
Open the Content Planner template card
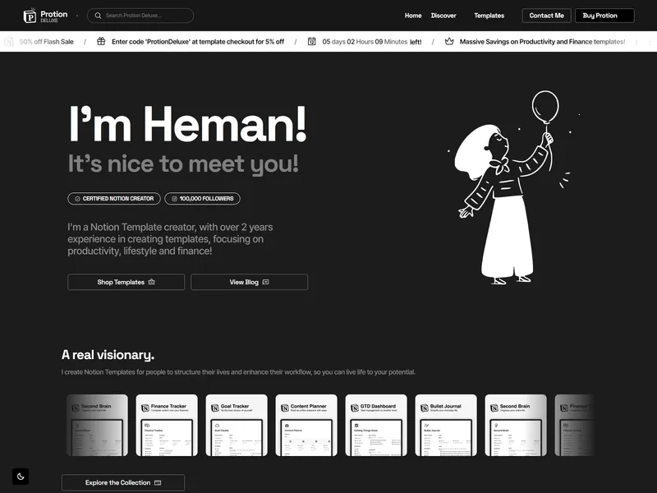coord(306,425)
